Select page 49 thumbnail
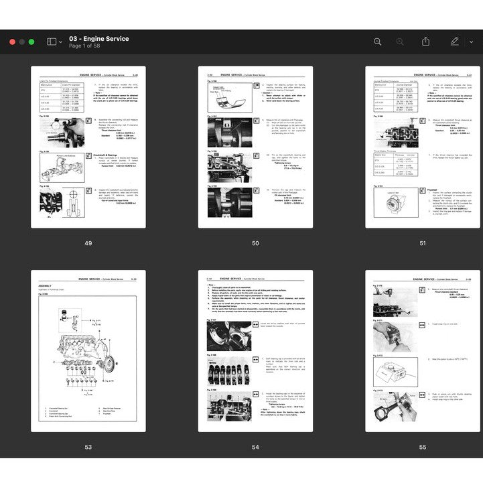Screen dimensions: 483x483 coord(88,147)
